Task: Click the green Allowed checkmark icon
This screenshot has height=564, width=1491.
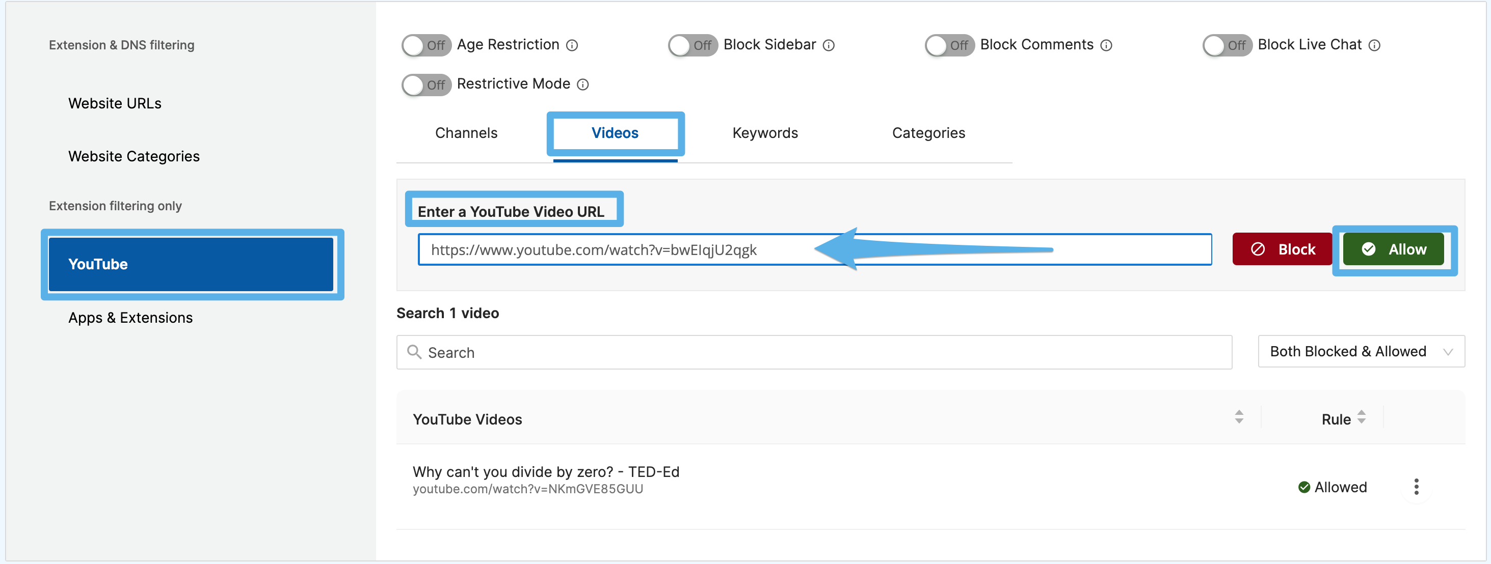Action: (1304, 487)
